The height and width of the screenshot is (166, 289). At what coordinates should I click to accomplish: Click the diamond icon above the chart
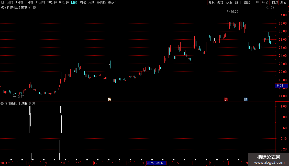(268, 8)
